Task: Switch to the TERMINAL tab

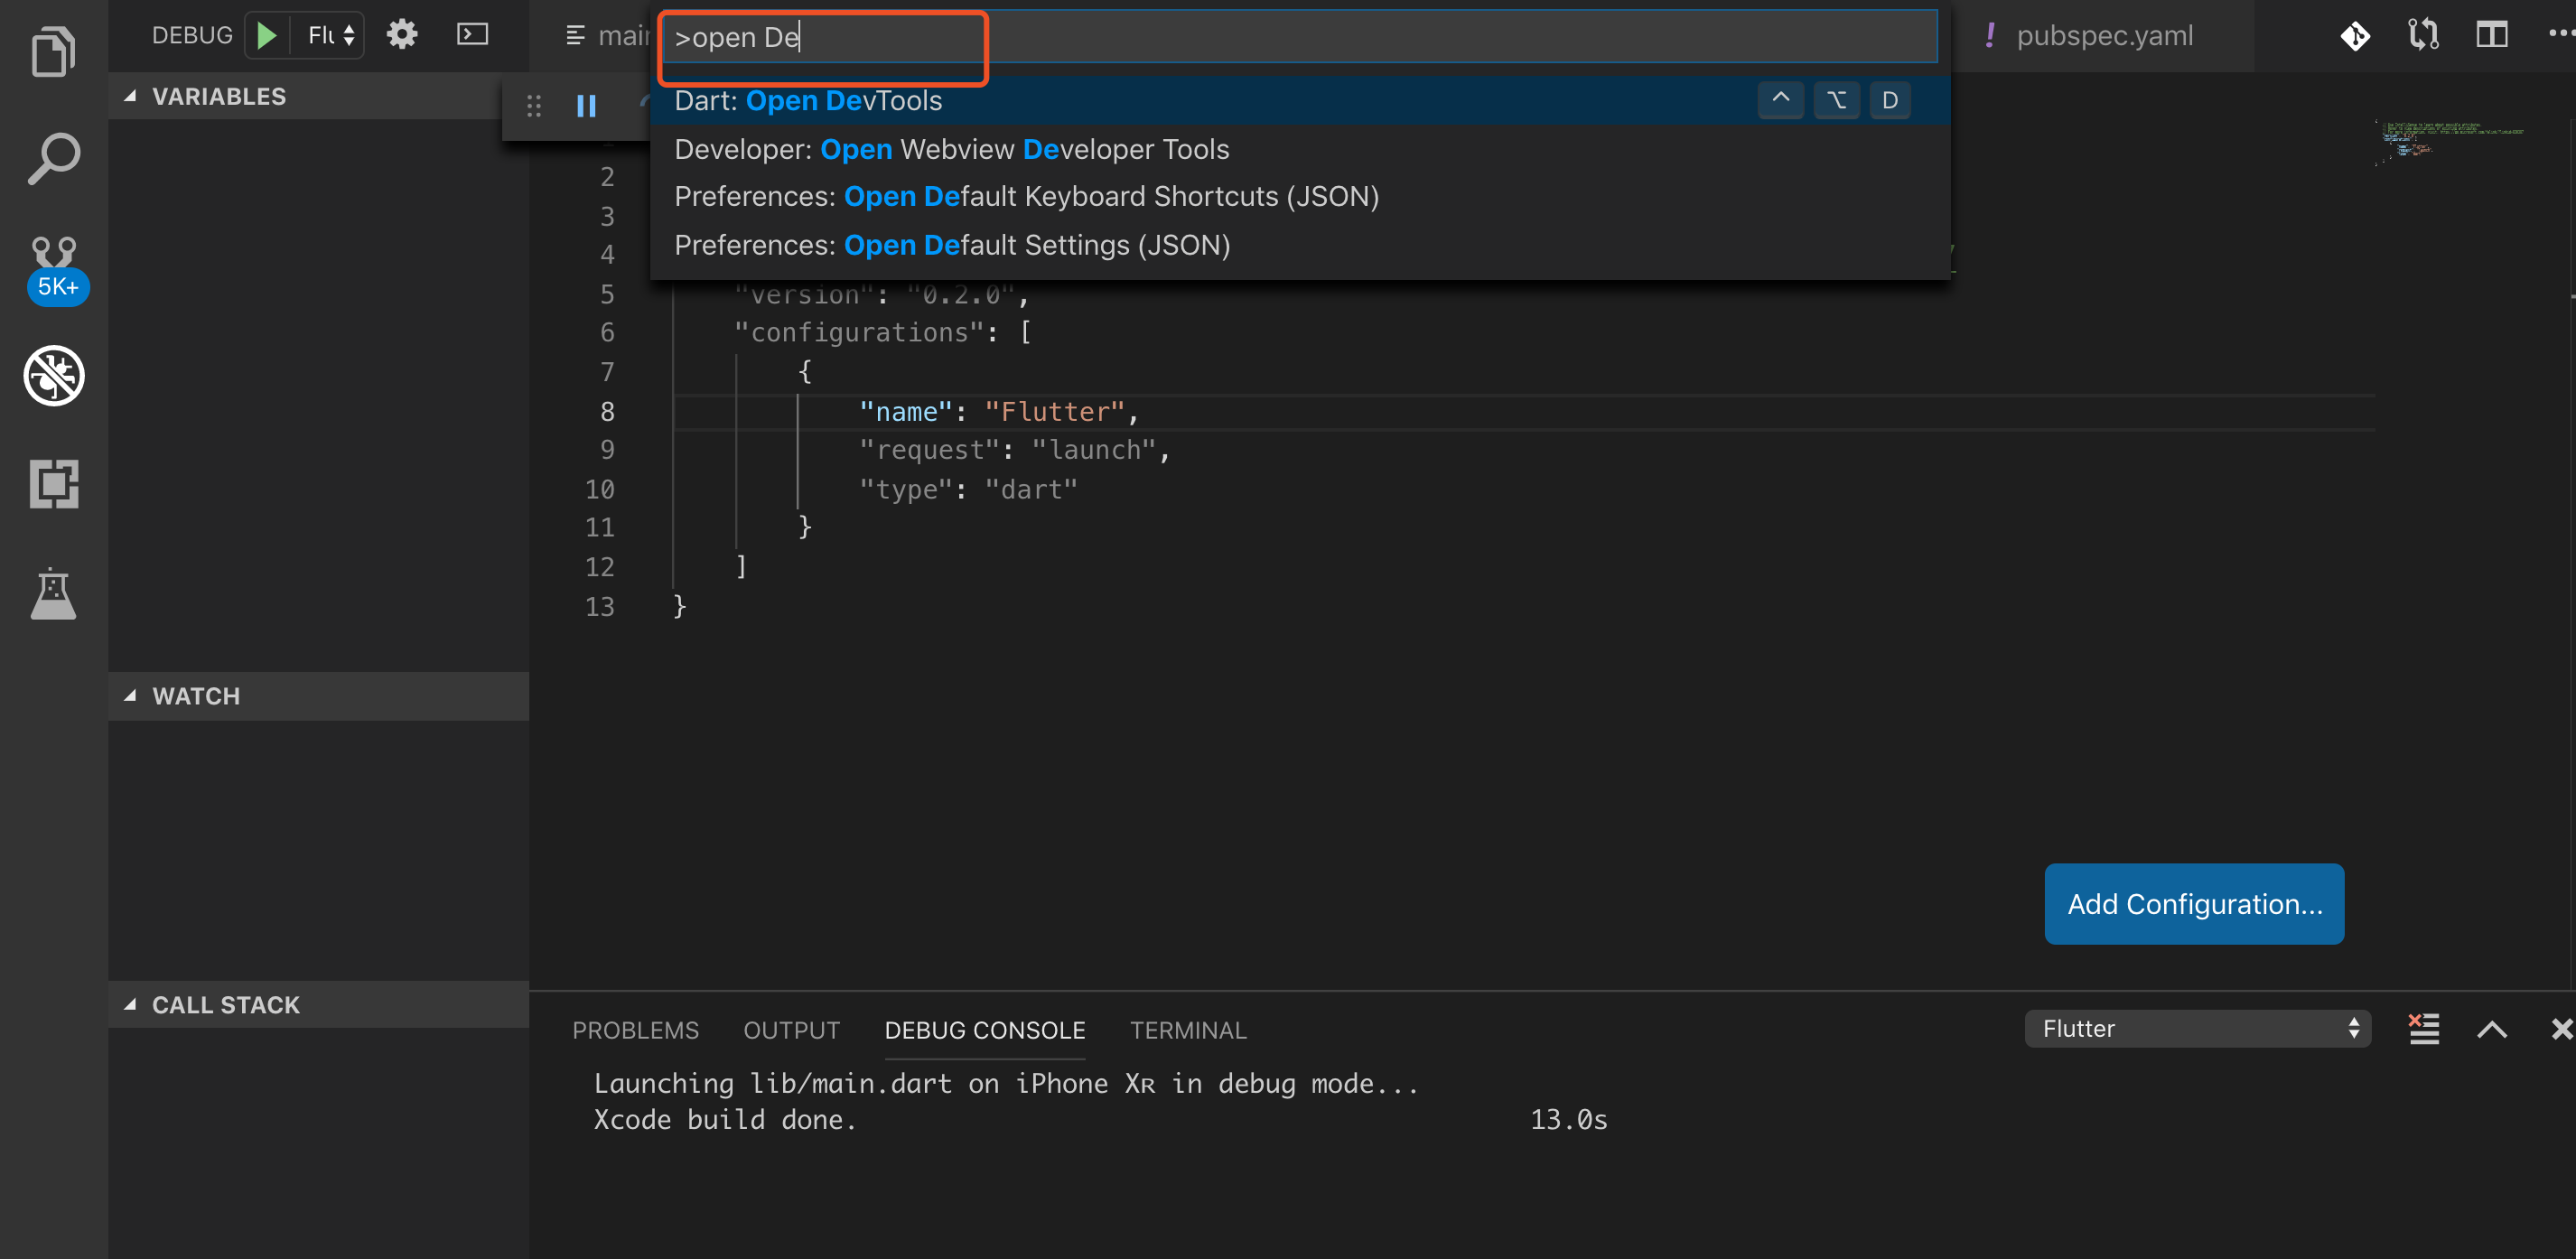Action: click(x=1187, y=1029)
